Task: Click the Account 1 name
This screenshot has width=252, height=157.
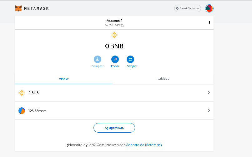Action: (114, 21)
